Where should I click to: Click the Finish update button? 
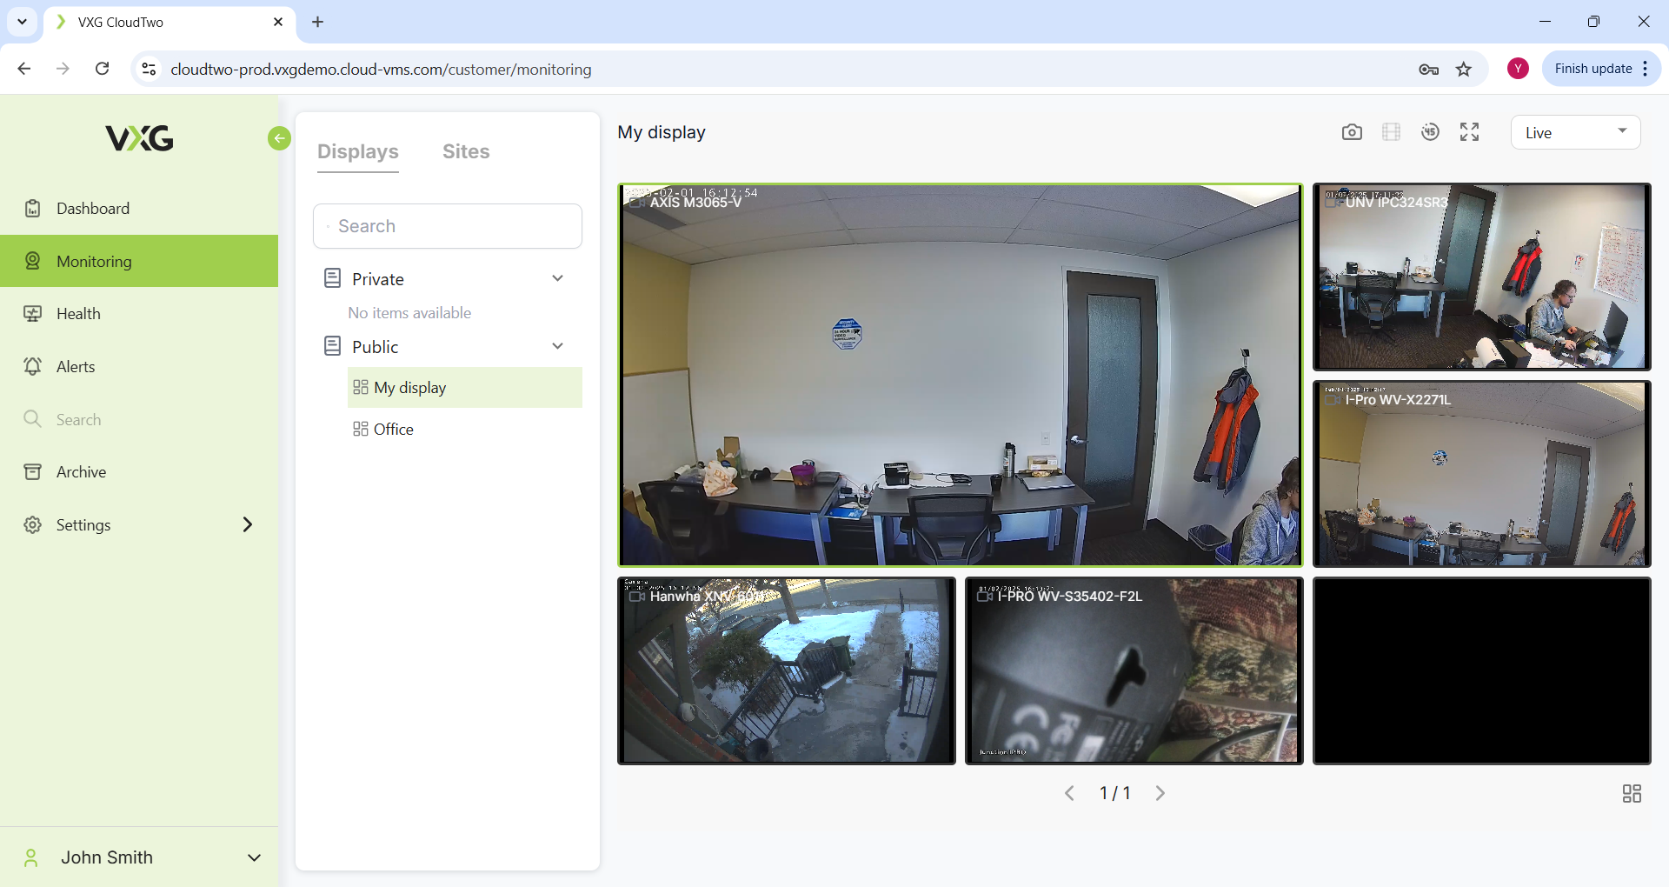1593,69
